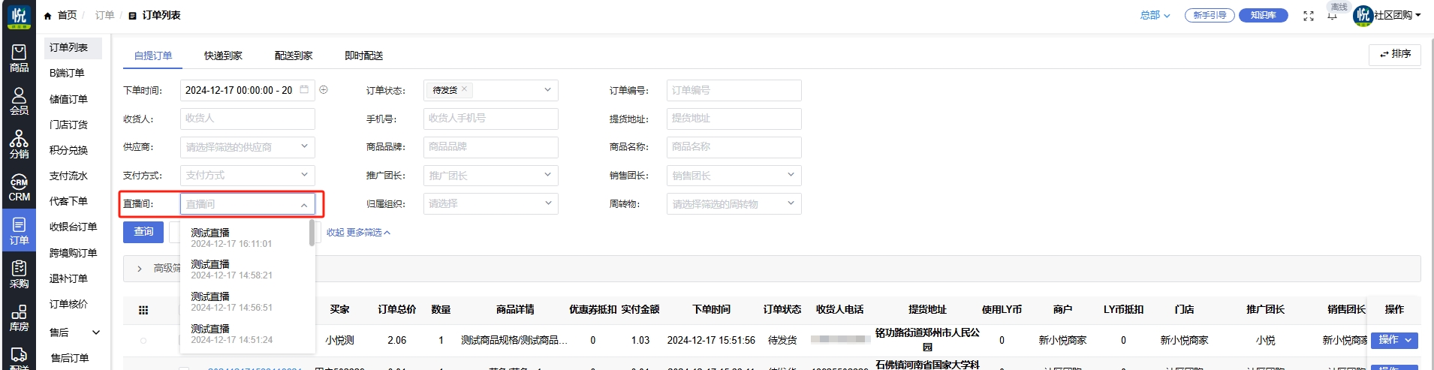Click the dropdown list scrollbar thumb
The image size is (1434, 370).
click(x=312, y=233)
